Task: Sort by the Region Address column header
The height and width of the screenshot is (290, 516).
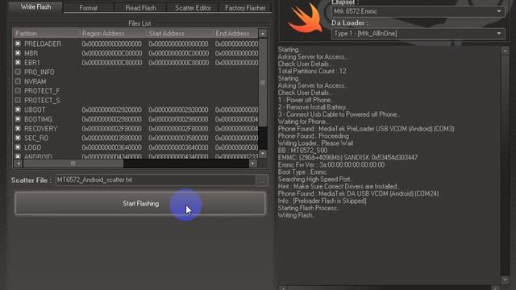Action: coord(113,34)
